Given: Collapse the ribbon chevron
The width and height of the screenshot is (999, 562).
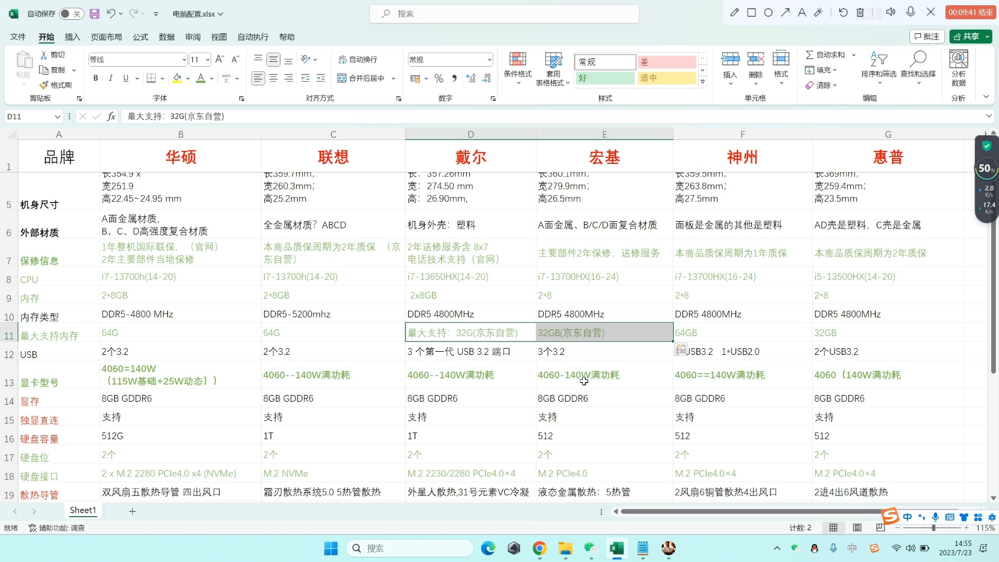Looking at the screenshot, I should point(986,97).
